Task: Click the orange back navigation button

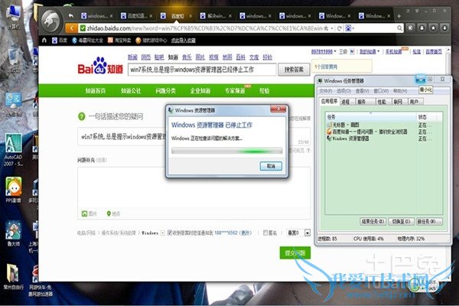Action: pyautogui.click(x=71, y=28)
